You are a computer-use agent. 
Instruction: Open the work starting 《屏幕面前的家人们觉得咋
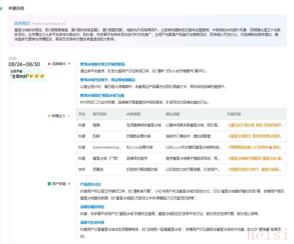coord(255,147)
